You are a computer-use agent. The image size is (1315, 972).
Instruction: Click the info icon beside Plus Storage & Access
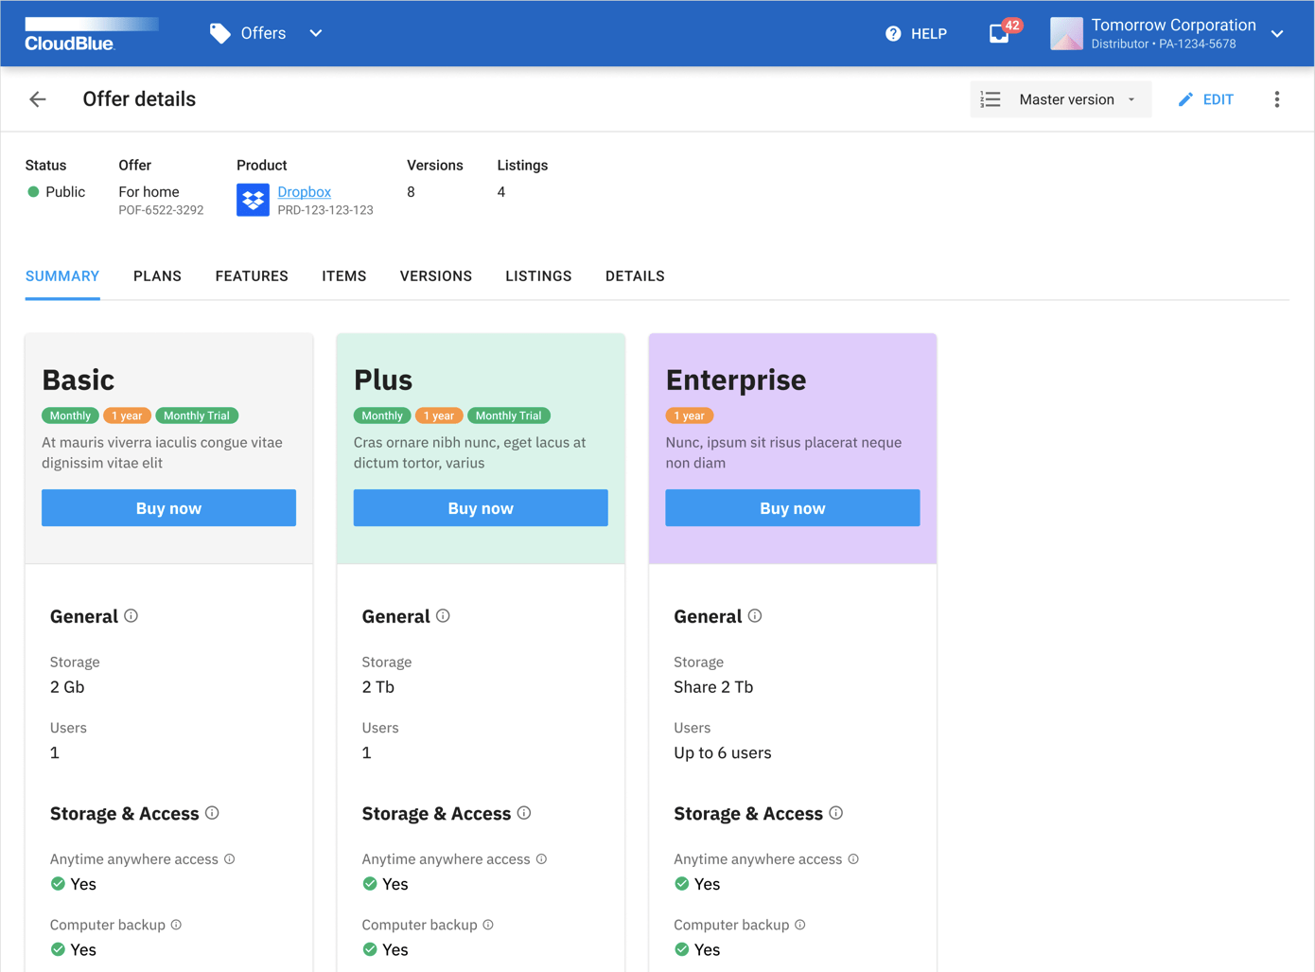tap(524, 813)
